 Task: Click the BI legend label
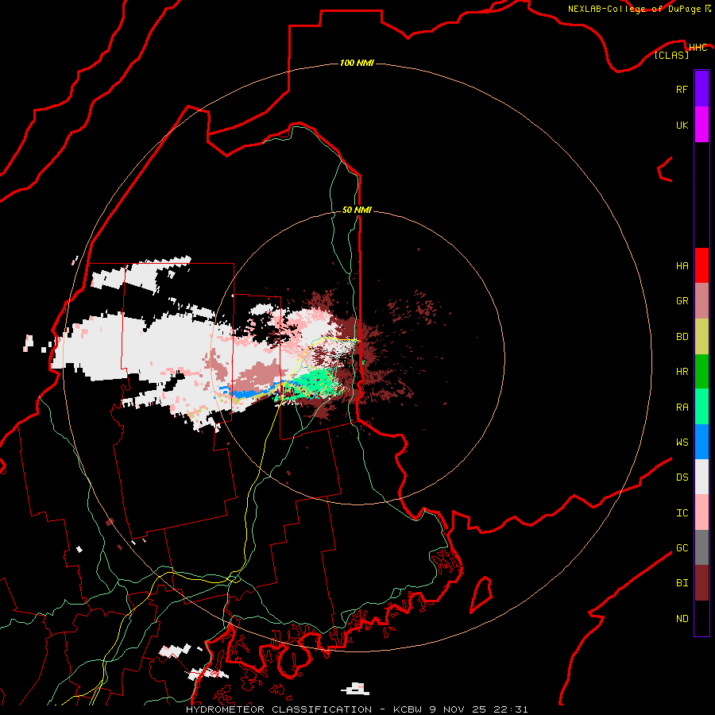(682, 583)
